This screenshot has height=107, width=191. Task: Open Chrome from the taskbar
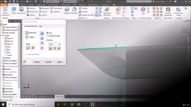(x=72, y=104)
